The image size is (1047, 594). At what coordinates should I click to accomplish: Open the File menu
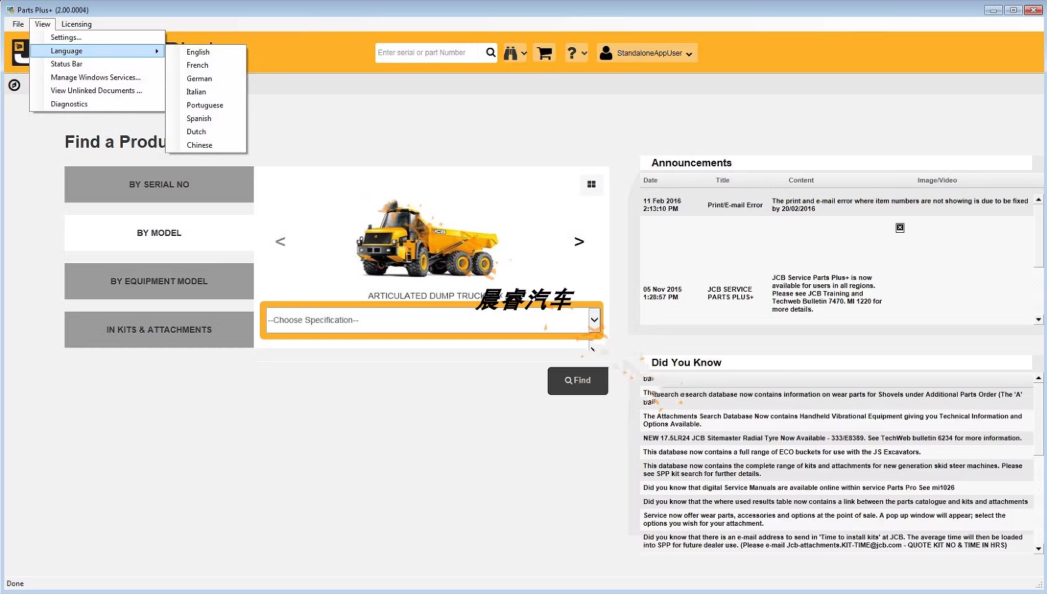18,24
